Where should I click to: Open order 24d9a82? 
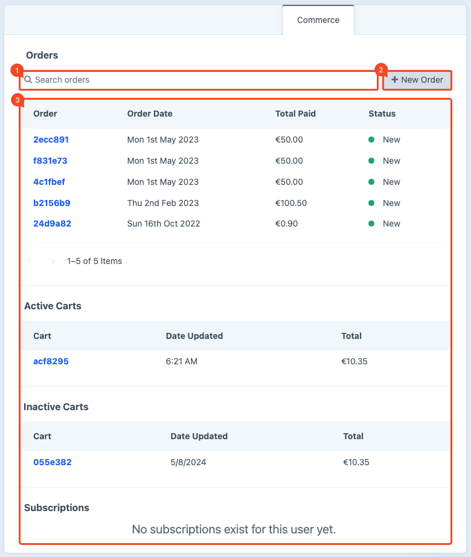[52, 224]
